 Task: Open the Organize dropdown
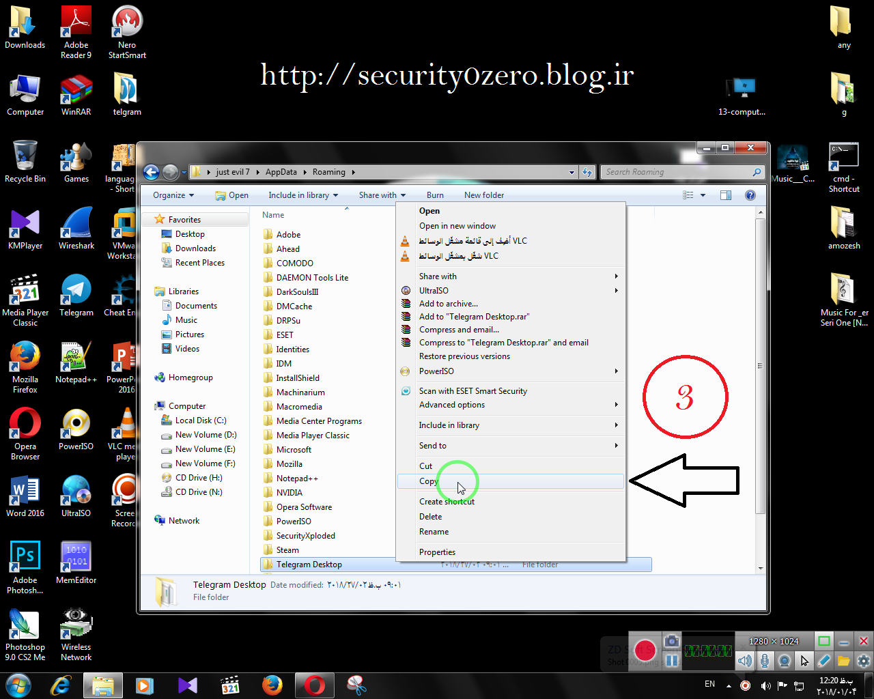tap(173, 195)
